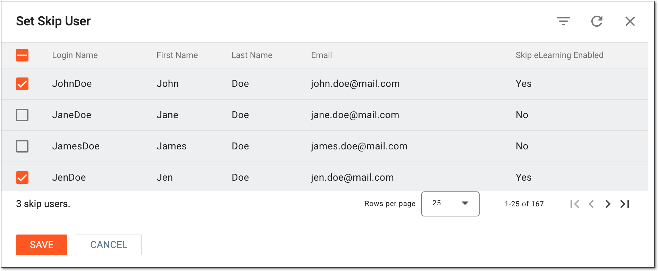
Task: Select the JohnDoe login name cell
Action: click(72, 84)
